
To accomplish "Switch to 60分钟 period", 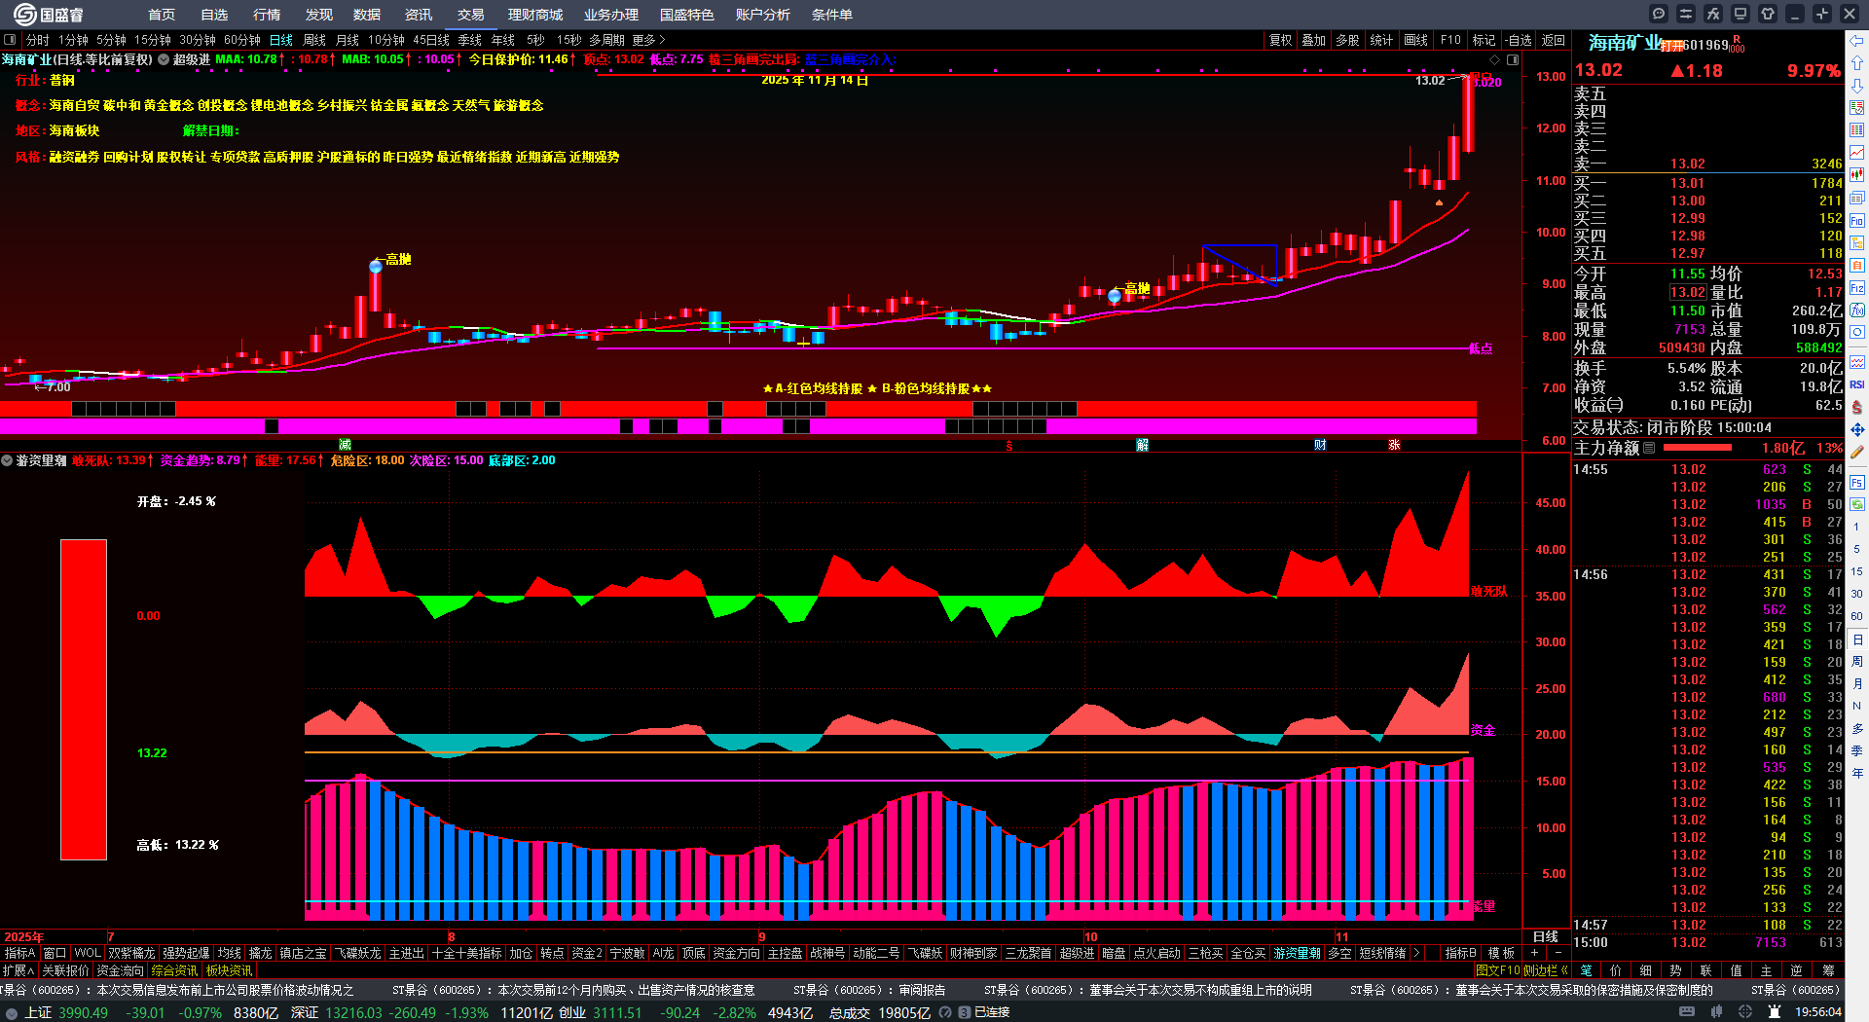I will point(242,40).
